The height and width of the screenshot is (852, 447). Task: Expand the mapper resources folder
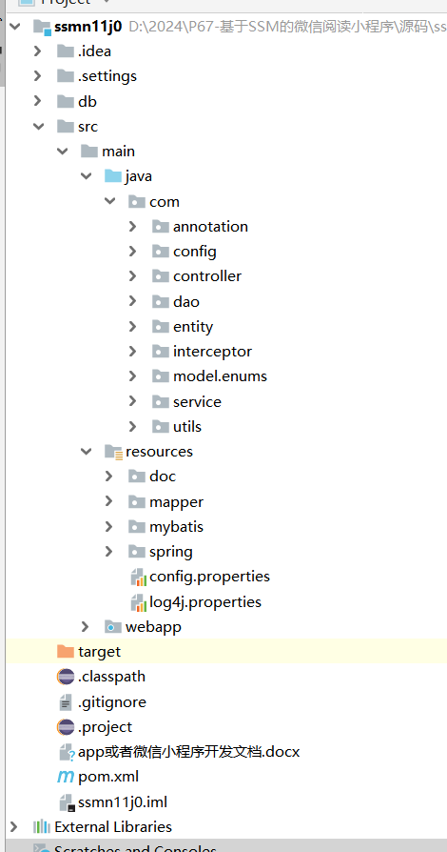(x=108, y=501)
